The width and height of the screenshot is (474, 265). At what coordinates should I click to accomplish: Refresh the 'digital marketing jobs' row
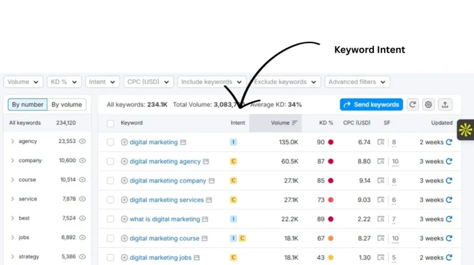449,258
